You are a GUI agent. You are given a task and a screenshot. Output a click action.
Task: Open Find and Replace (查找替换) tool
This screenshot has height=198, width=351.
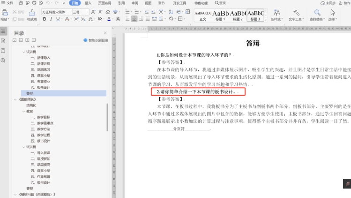point(317,15)
